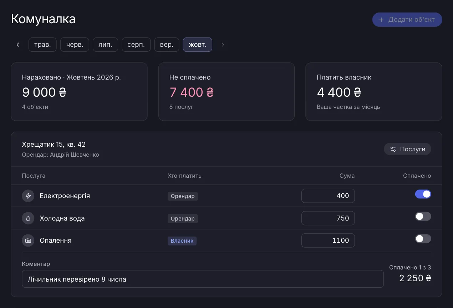Image resolution: width=453 pixels, height=308 pixels.
Task: Open Послуги settings for Хрещатик 15
Action: point(407,149)
